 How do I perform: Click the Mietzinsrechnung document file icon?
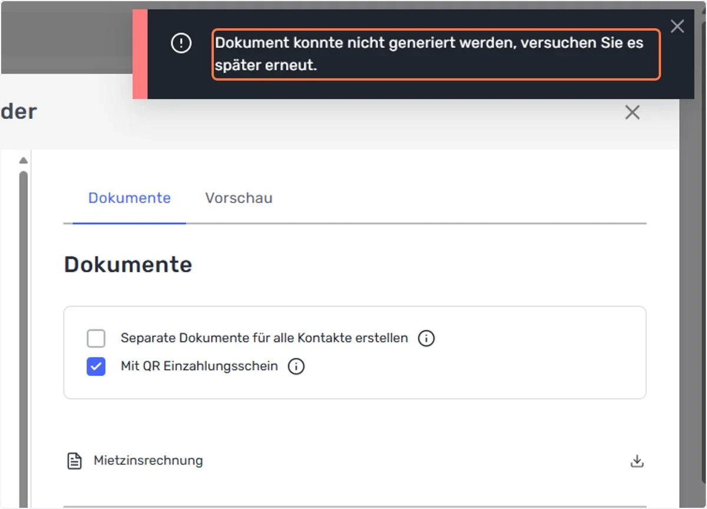[74, 461]
